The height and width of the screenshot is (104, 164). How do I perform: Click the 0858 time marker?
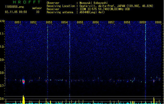point(127,22)
